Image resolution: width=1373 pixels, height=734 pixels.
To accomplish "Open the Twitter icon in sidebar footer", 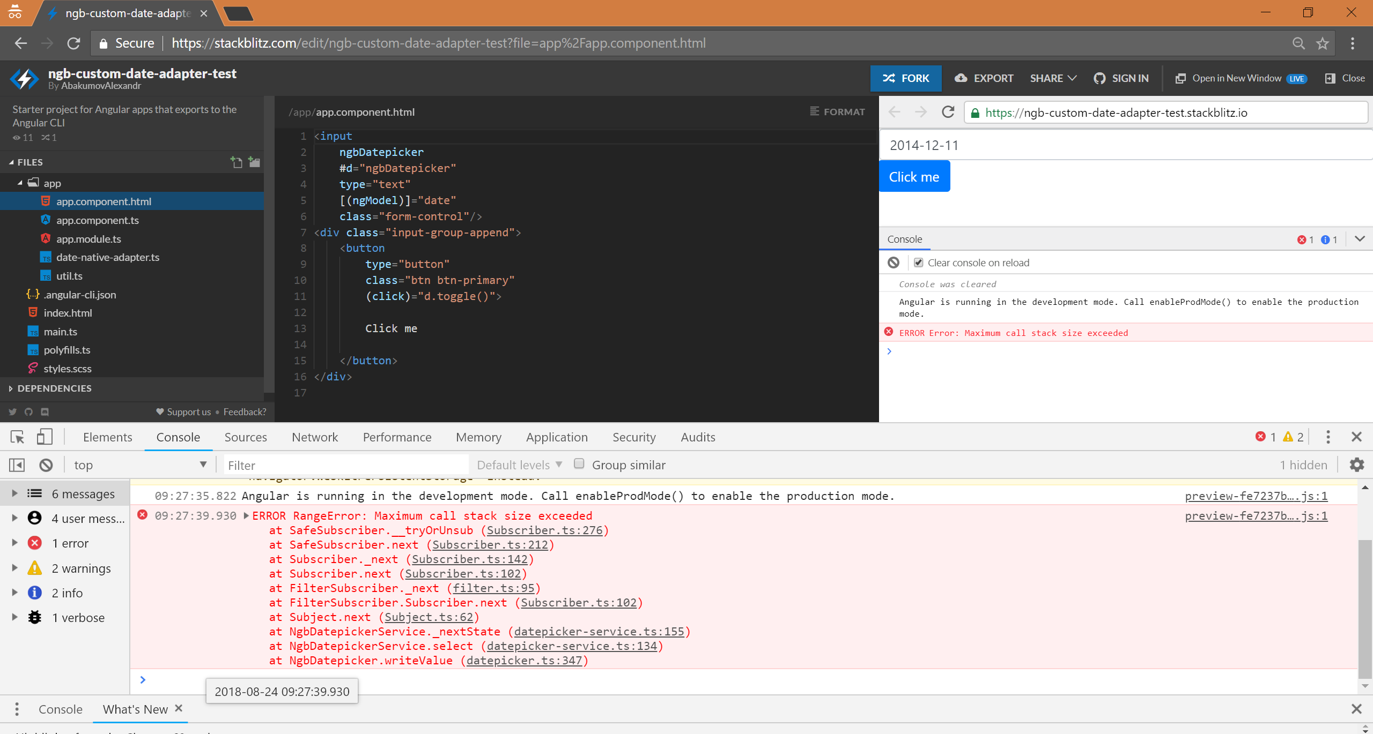I will [12, 411].
